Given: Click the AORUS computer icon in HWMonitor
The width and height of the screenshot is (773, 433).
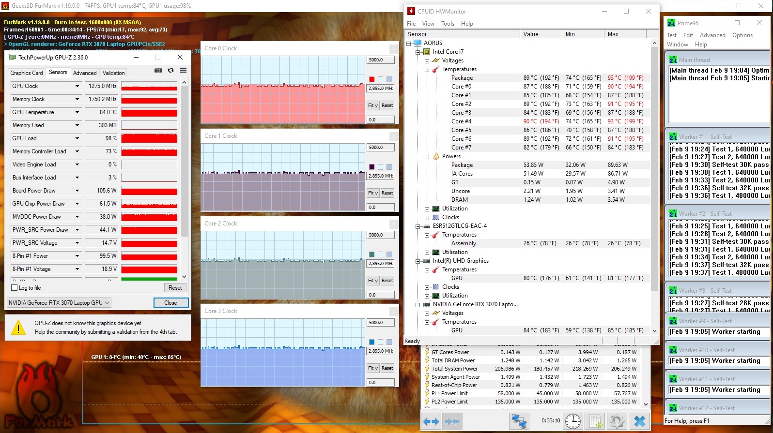Looking at the screenshot, I should [x=417, y=43].
